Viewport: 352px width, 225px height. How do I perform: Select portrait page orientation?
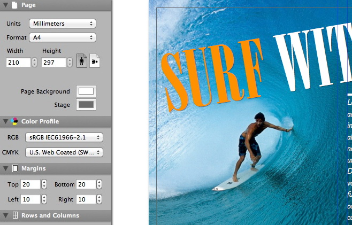pyautogui.click(x=82, y=61)
